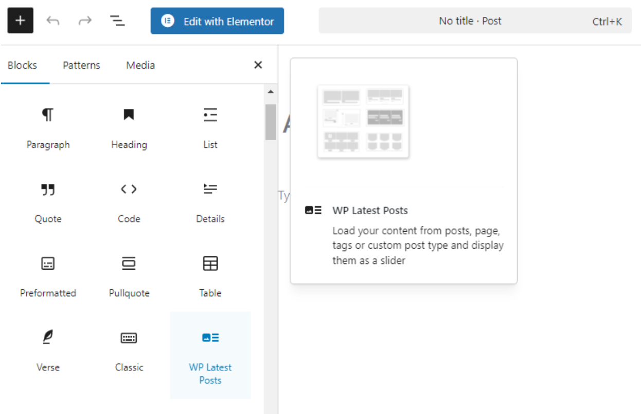Switch to the Patterns tab
Viewport: 641px width, 414px height.
(x=81, y=65)
